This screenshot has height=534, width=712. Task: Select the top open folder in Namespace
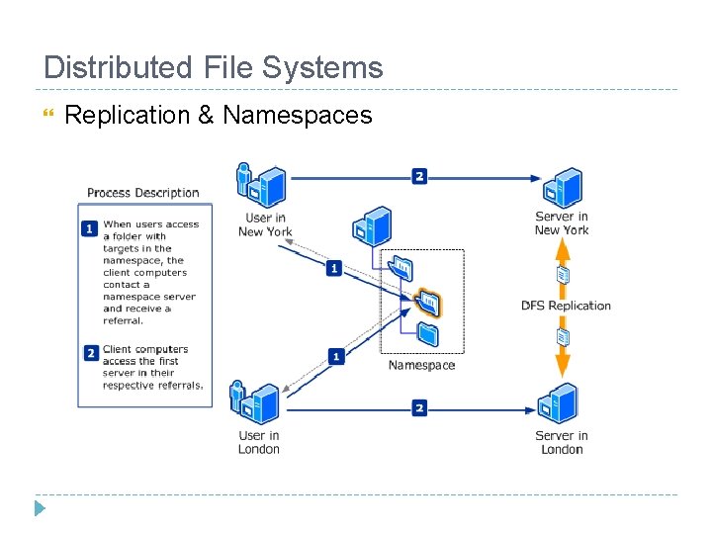point(400,268)
